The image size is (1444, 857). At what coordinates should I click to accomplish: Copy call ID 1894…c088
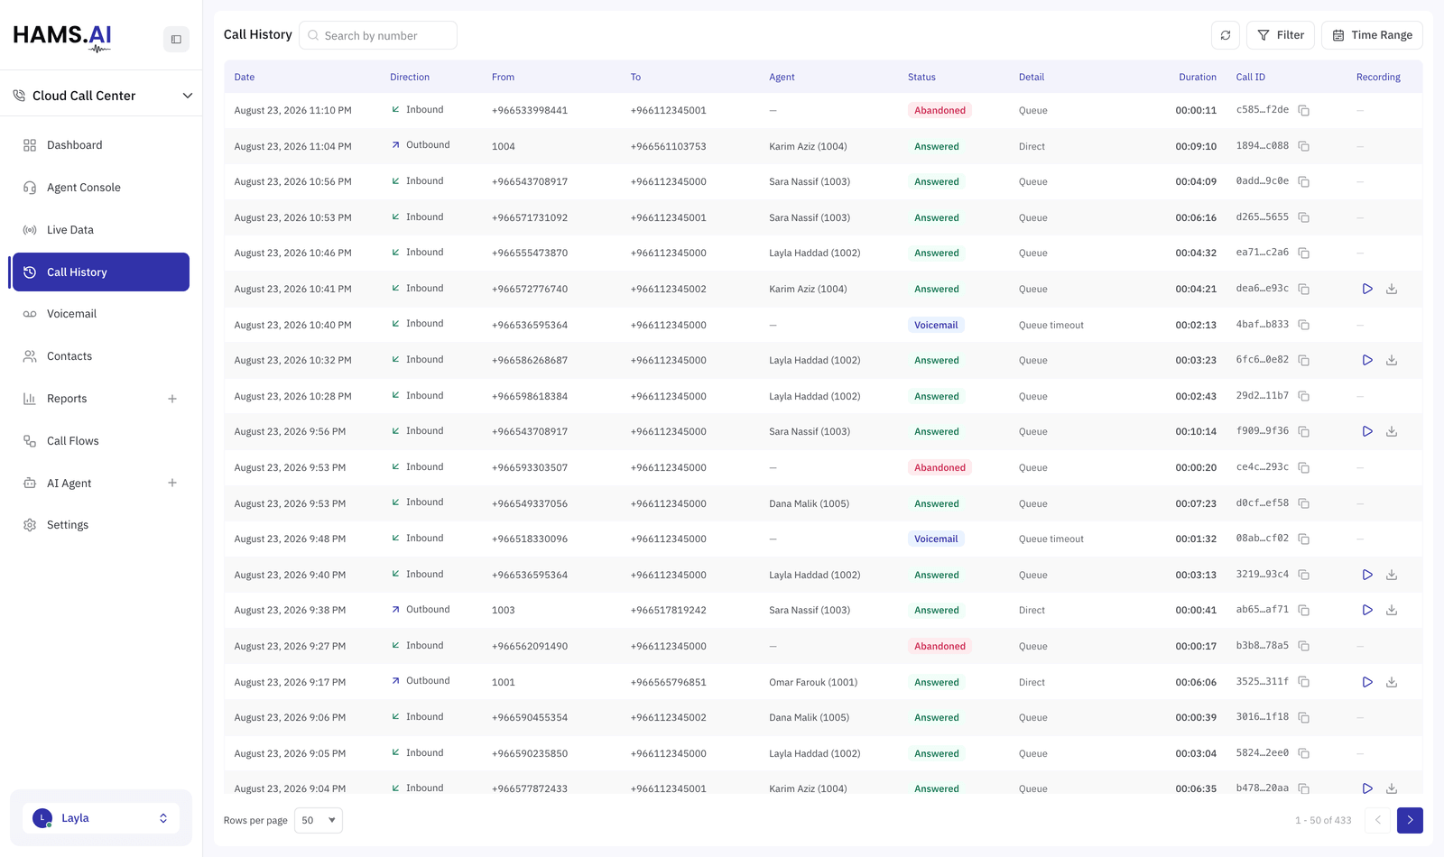coord(1304,146)
